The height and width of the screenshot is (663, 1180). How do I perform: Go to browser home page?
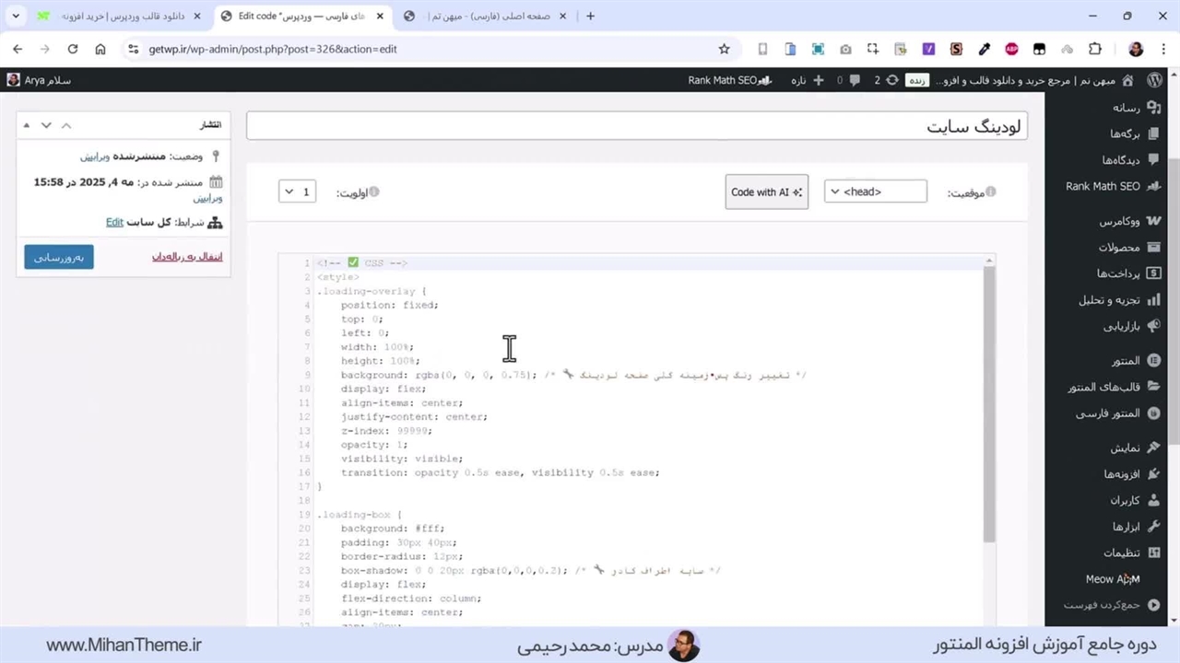point(100,49)
